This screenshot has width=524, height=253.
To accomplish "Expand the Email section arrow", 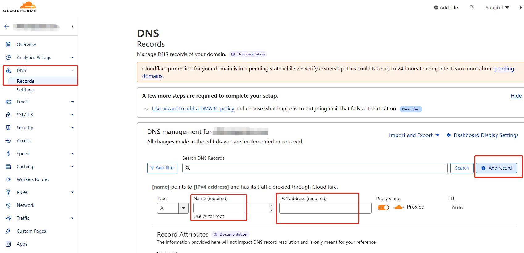I will pyautogui.click(x=73, y=102).
